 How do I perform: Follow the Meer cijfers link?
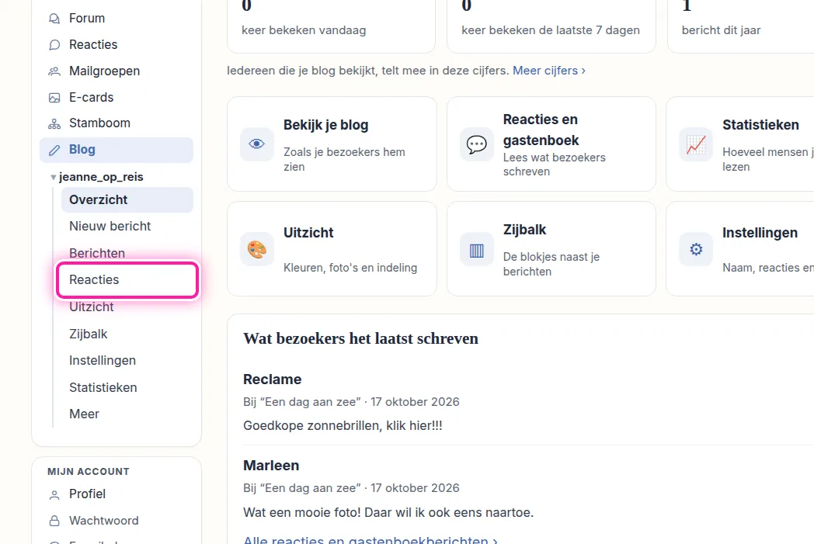pos(549,71)
